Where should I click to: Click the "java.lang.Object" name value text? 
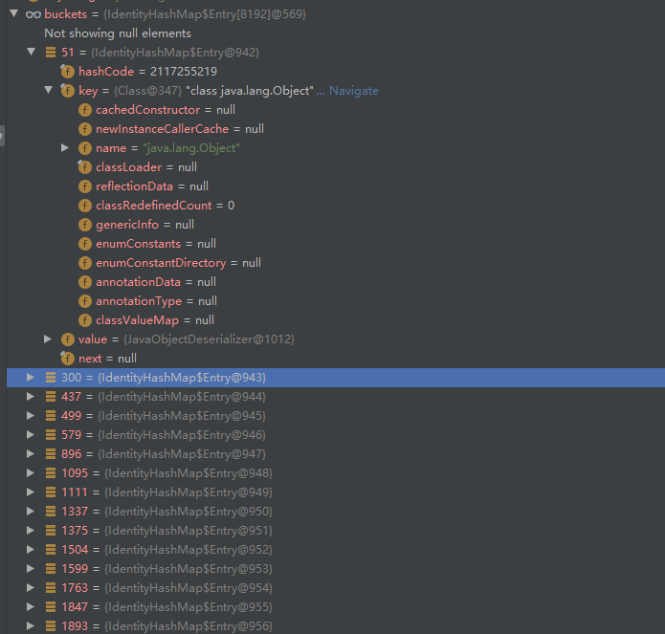tap(191, 148)
